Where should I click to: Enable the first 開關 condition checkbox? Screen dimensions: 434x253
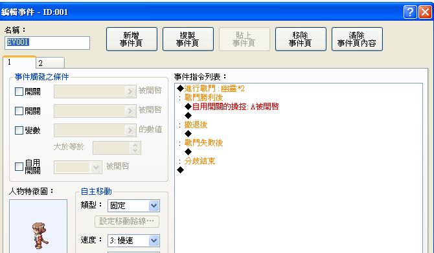click(x=19, y=91)
